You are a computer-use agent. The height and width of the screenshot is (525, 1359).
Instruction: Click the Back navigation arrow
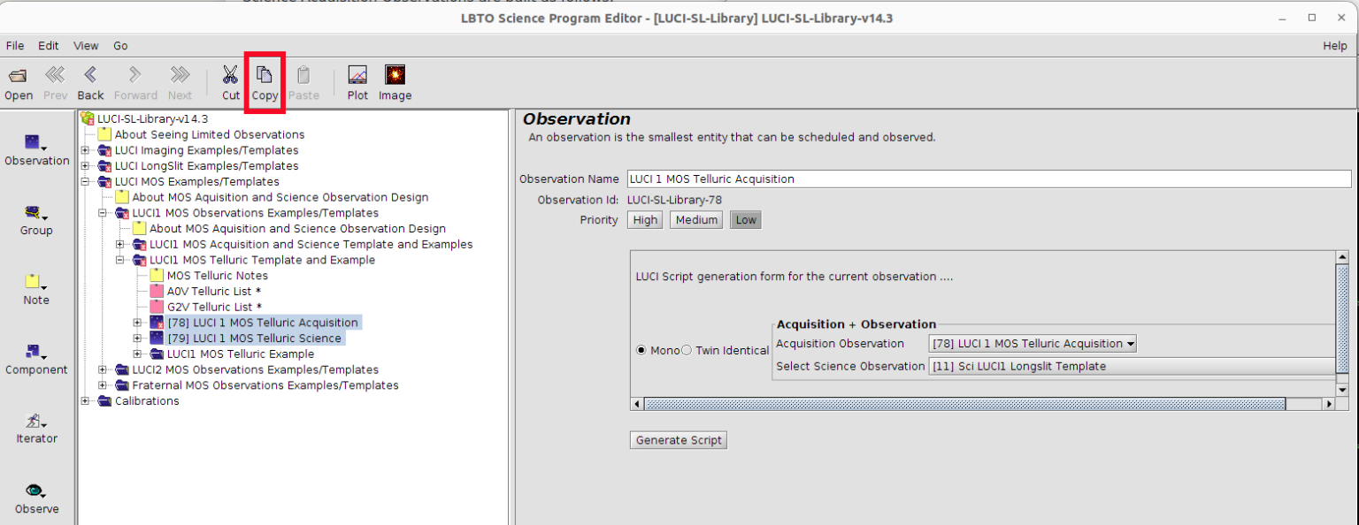[x=90, y=76]
